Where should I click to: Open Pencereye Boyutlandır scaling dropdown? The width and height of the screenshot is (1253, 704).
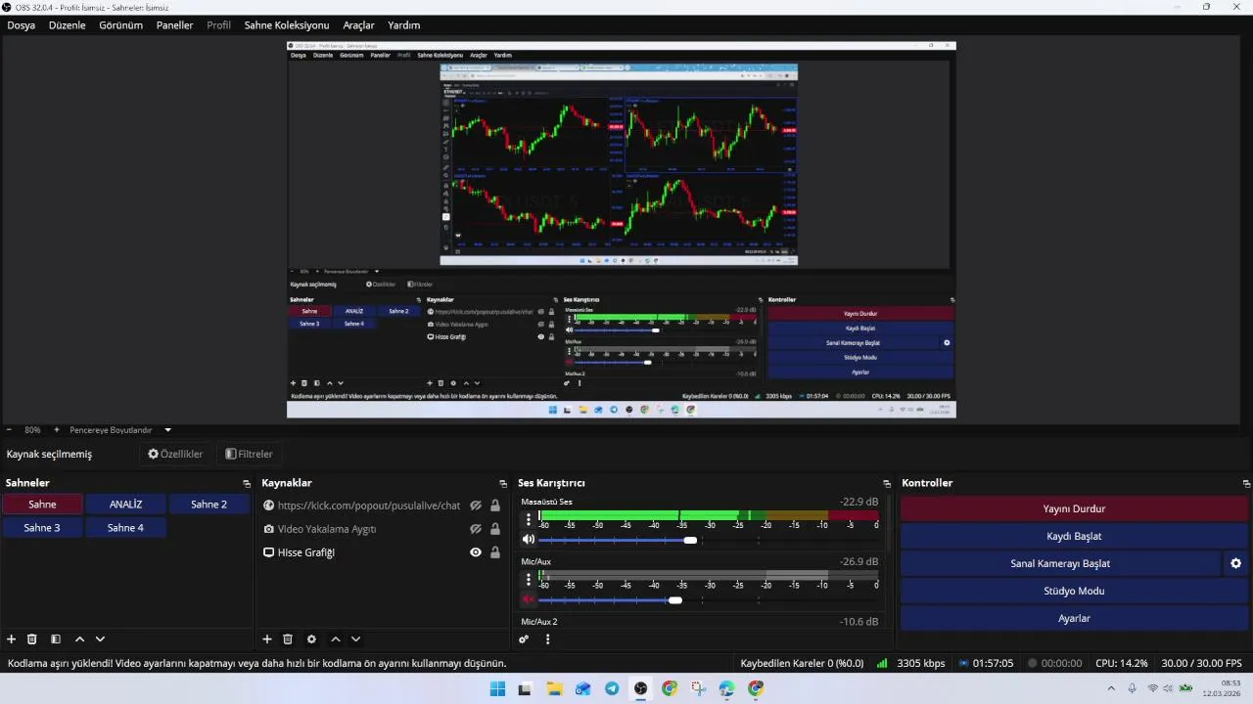[167, 429]
